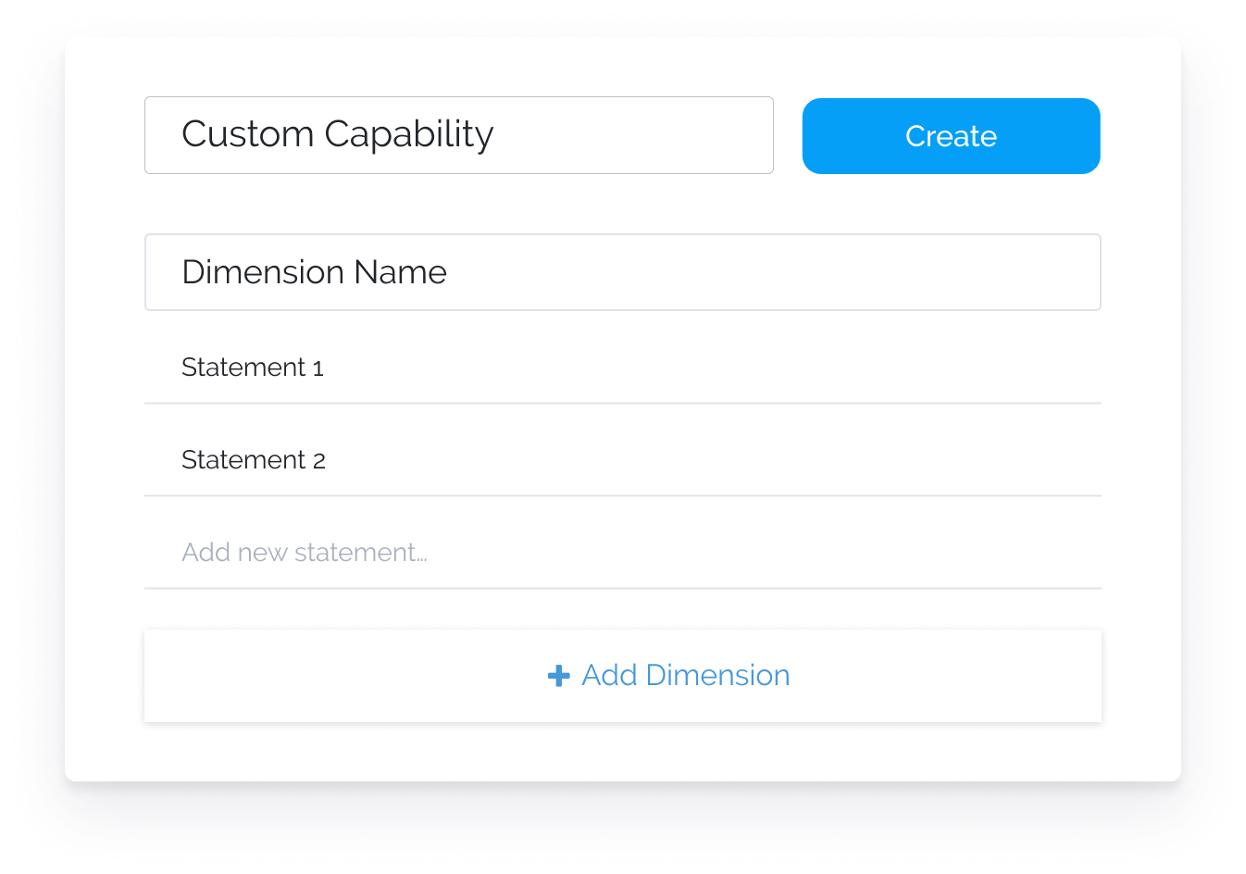
Task: Focus the Custom Capability name field
Action: [459, 135]
